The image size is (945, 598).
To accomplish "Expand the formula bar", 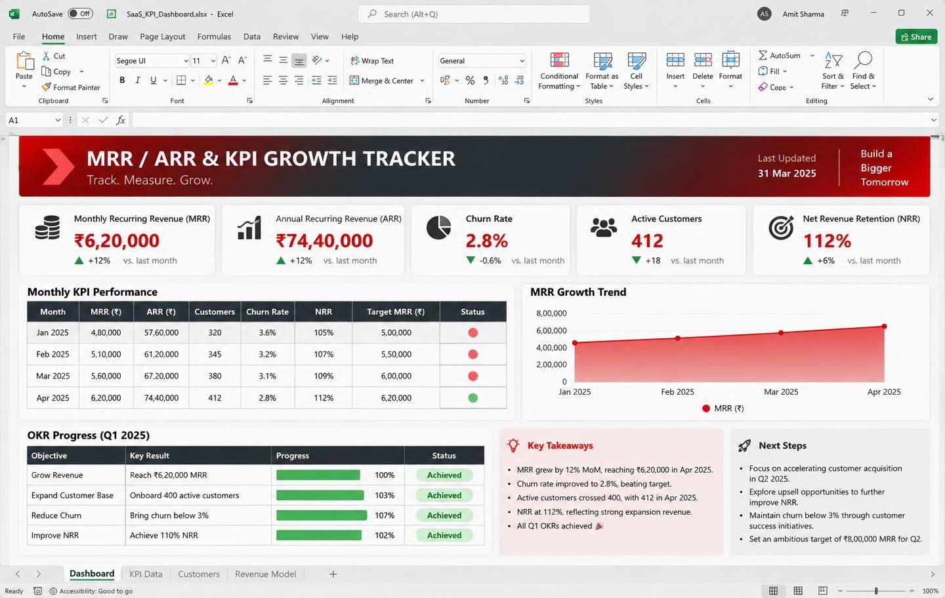I will (933, 120).
